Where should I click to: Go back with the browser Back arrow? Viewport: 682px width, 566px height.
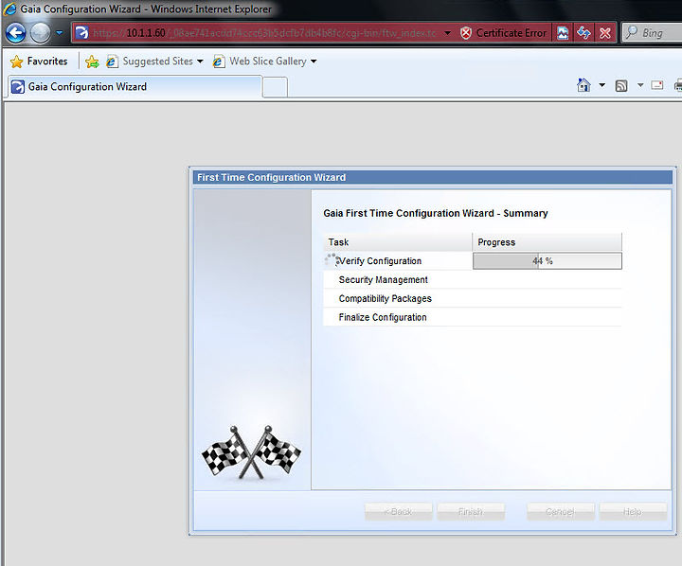point(16,33)
